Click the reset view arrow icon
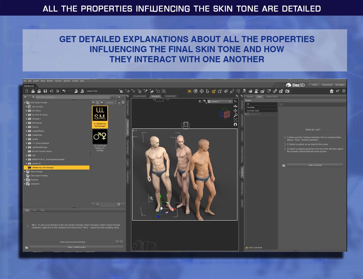This screenshot has height=279, width=363. [x=235, y=124]
